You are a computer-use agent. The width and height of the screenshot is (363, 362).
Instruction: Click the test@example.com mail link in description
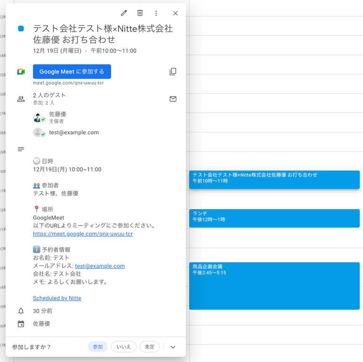coord(100,266)
